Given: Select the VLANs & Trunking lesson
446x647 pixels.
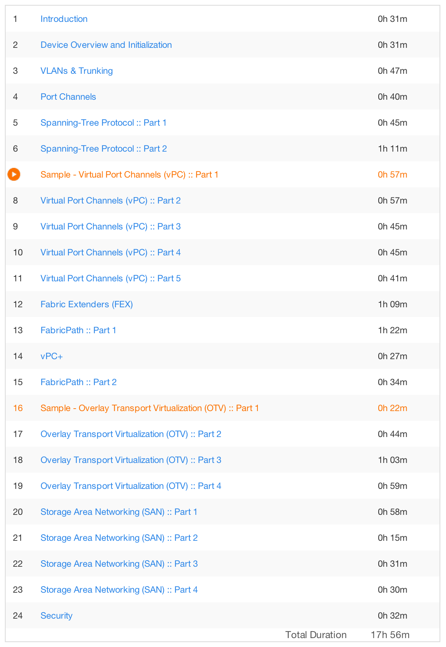Looking at the screenshot, I should 77,71.
